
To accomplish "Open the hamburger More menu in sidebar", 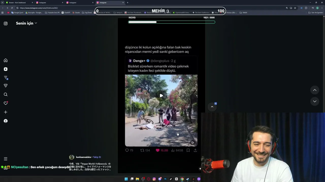I will [x=6, y=159].
